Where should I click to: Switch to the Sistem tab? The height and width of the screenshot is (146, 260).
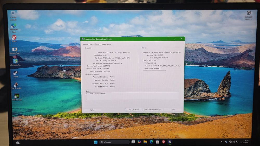click(x=85, y=44)
